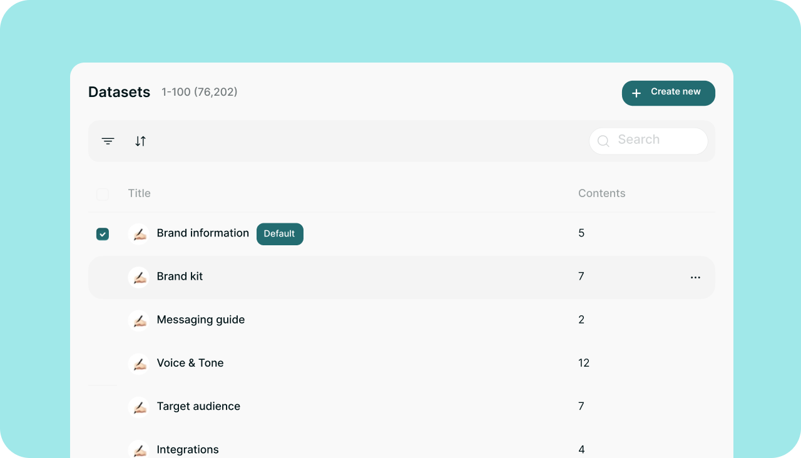Click the Integrations writing-hand icon
This screenshot has width=801, height=458.
139,449
